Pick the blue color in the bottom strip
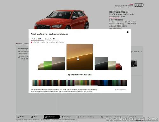 106,83
